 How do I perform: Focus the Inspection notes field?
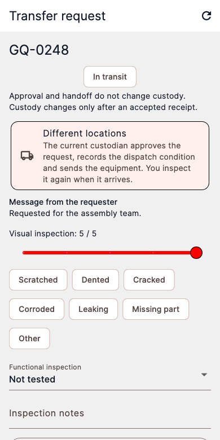tap(110, 413)
